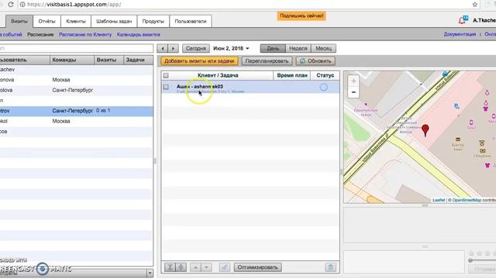Click the browser address bar URL
Viewport: 496px width, 279px height.
point(74,5)
